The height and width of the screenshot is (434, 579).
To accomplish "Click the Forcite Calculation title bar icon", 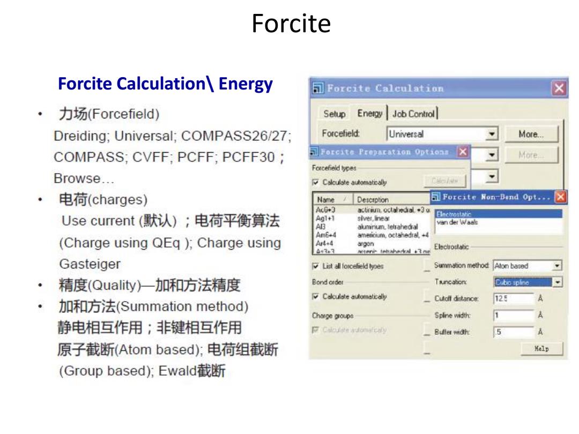I will 317,88.
